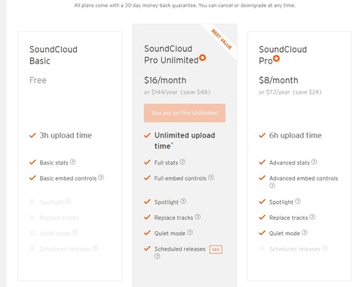362x287 pixels.
Task: Click info icon next to Full embed controls
Action: pyautogui.click(x=211, y=177)
